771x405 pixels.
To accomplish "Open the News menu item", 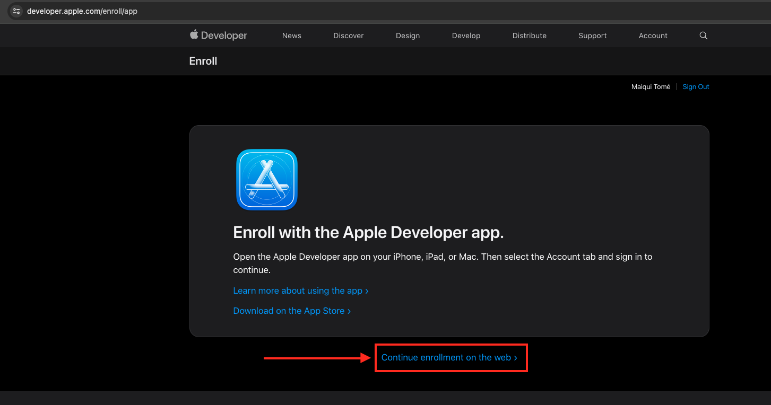I will (292, 36).
